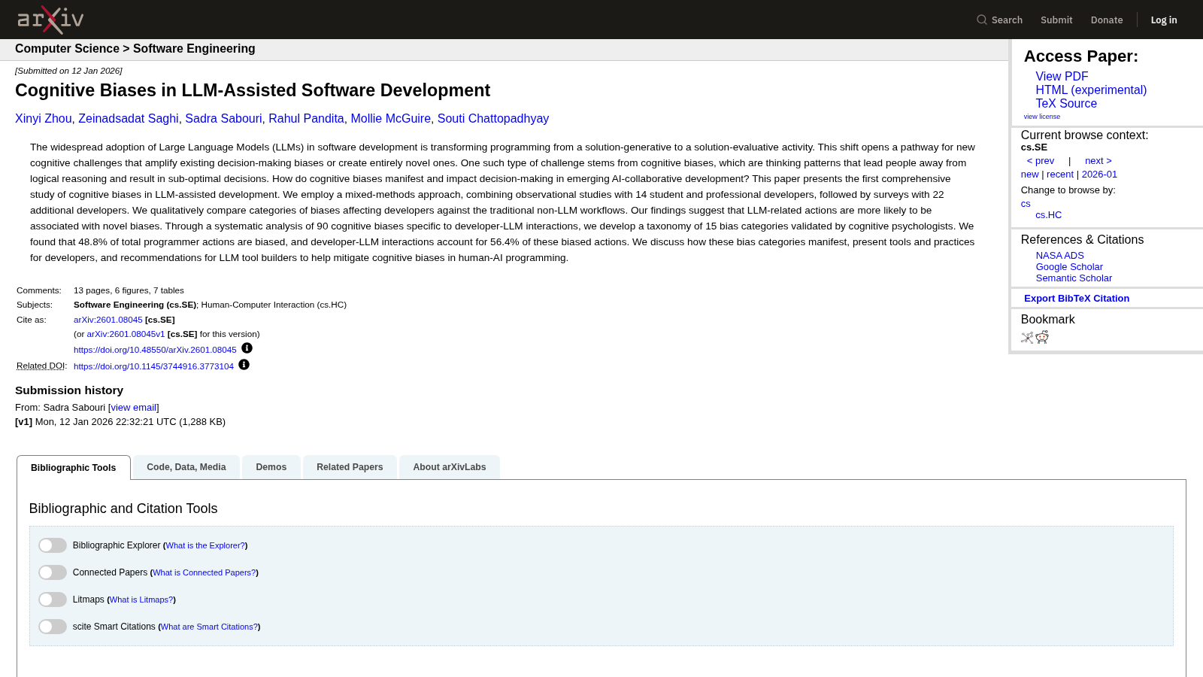The width and height of the screenshot is (1203, 677).
Task: Open author Xinyi Zhou link
Action: click(44, 119)
